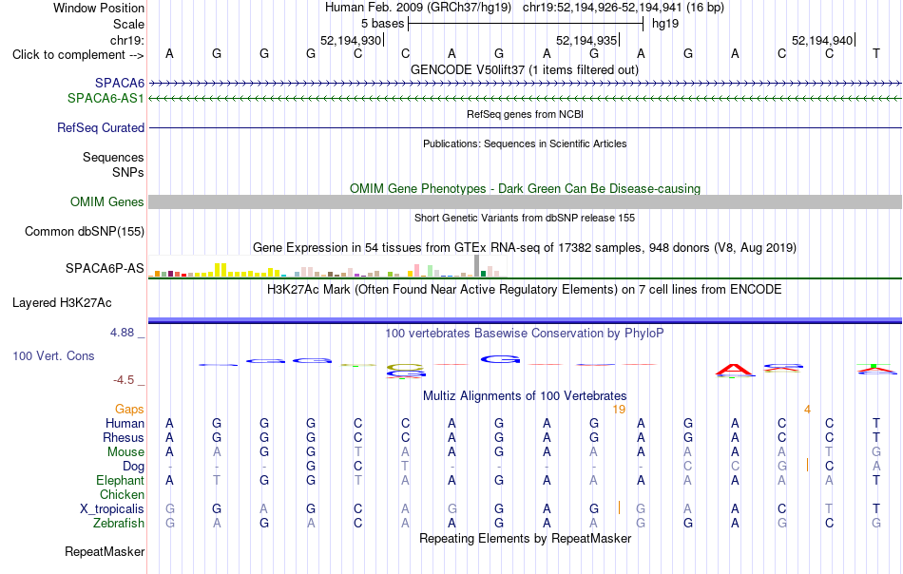903x574 pixels.
Task: Click the OMIM Genes track label
Action: (107, 202)
